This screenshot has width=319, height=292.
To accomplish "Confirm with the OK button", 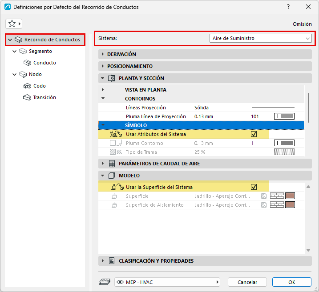I will pos(292,282).
